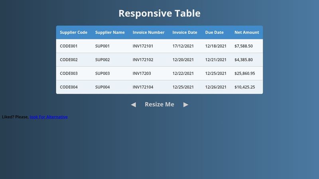
Task: Click the SUP003 supplier name cell
Action: point(102,73)
